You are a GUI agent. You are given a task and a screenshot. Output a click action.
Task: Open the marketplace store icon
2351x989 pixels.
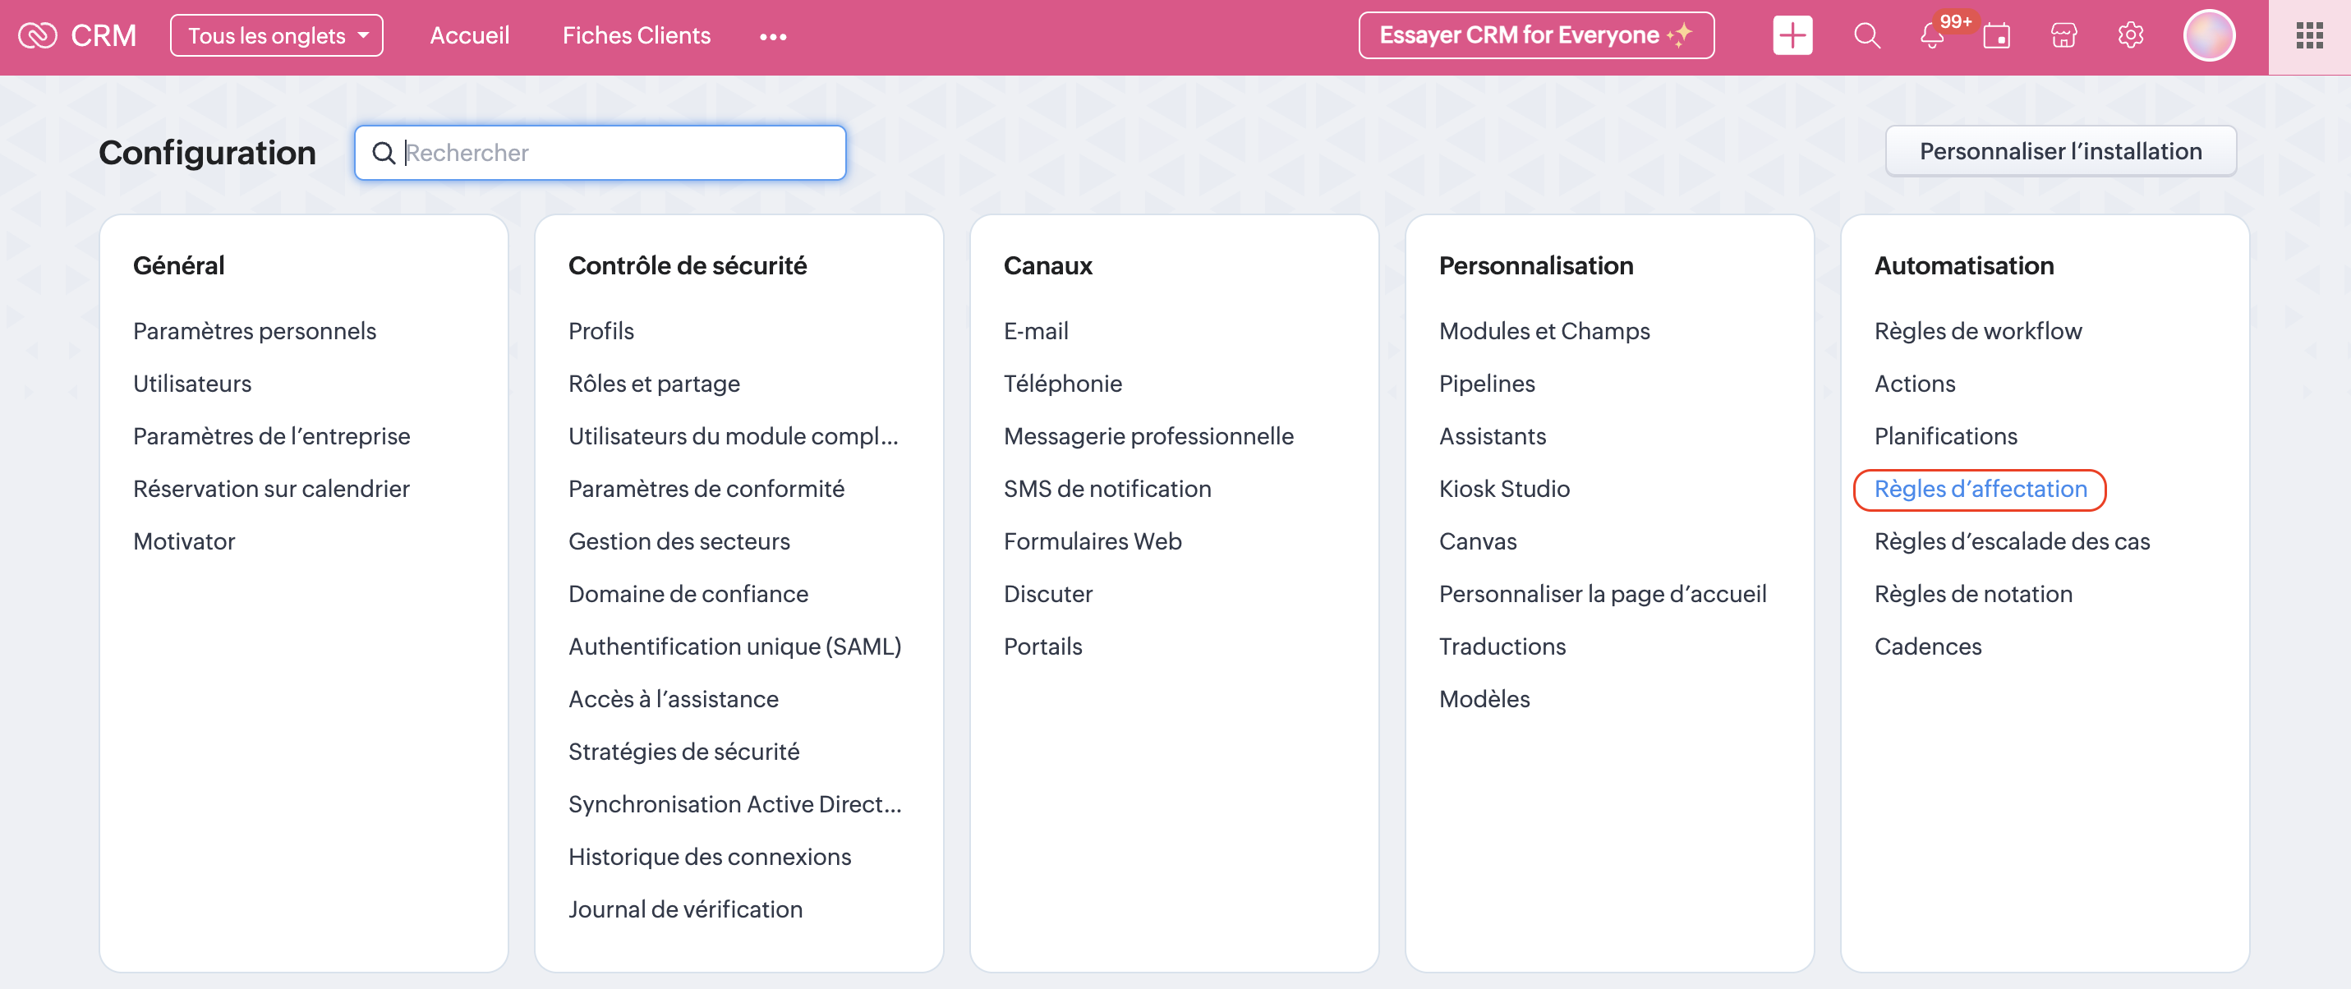(x=2063, y=35)
